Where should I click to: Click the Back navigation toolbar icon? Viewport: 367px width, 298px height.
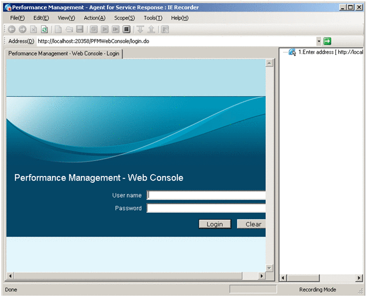[x=12, y=30]
